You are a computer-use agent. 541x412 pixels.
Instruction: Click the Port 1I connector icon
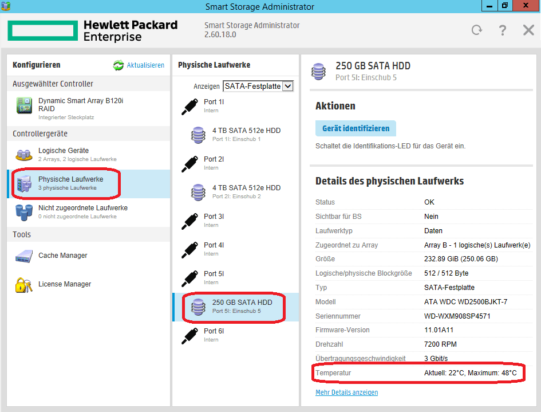(x=189, y=107)
